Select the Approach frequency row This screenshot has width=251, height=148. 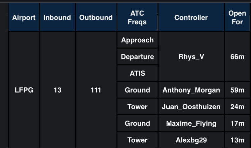click(x=137, y=40)
